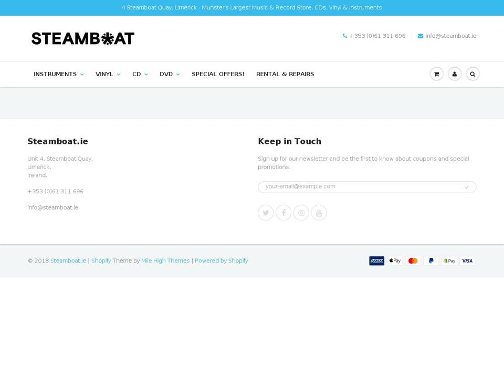This screenshot has height=378, width=504.
Task: Focus the newsletter email input field
Action: pos(367,187)
